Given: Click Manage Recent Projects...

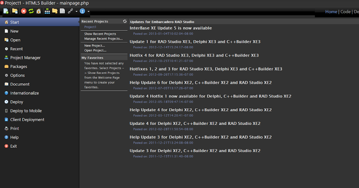Looking at the screenshot, I should [x=104, y=38].
